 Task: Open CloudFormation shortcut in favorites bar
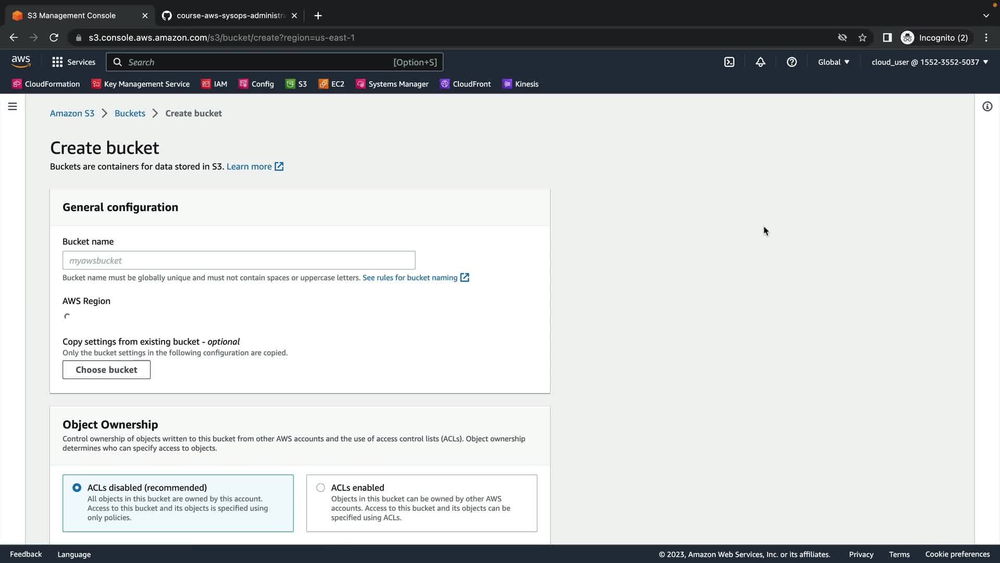click(x=46, y=84)
